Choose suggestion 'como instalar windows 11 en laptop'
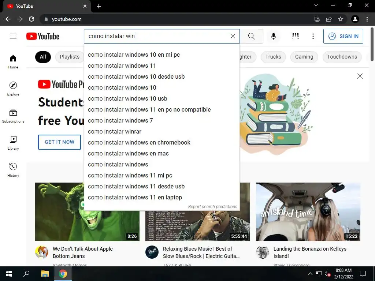This screenshot has height=281, width=375. click(x=161, y=198)
